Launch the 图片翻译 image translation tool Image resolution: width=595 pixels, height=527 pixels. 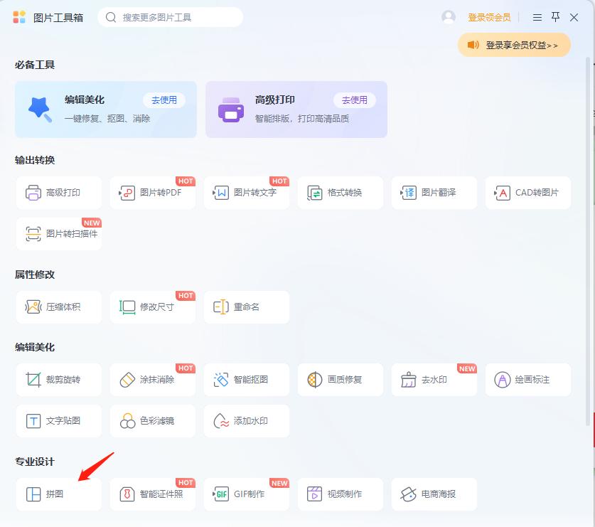(x=434, y=193)
